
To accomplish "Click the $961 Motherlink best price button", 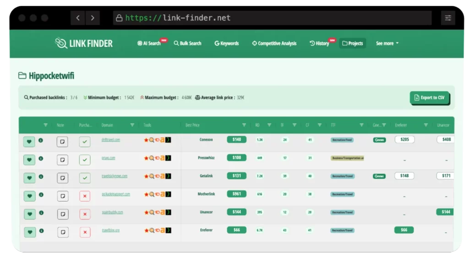I will pos(237,194).
